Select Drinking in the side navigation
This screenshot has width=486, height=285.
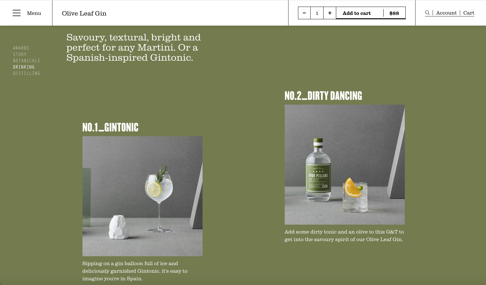pyautogui.click(x=24, y=67)
